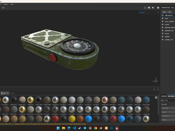Select the Coated Metal material
The image size is (175, 131).
point(47,101)
